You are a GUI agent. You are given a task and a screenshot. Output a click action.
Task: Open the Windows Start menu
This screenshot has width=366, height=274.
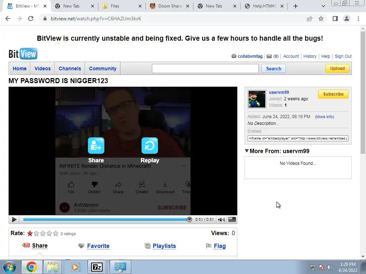coord(10,267)
